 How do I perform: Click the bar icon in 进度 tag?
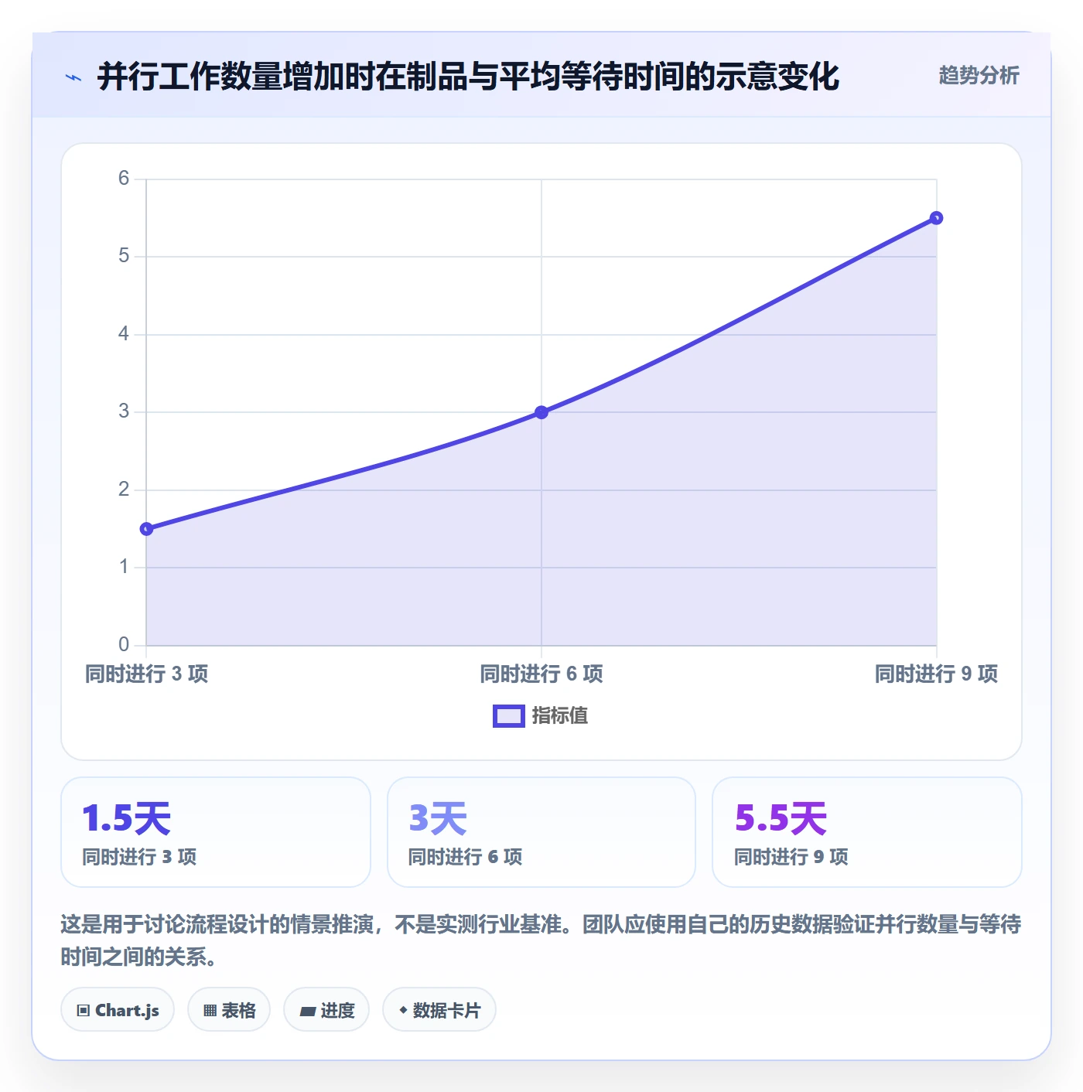(x=308, y=1011)
